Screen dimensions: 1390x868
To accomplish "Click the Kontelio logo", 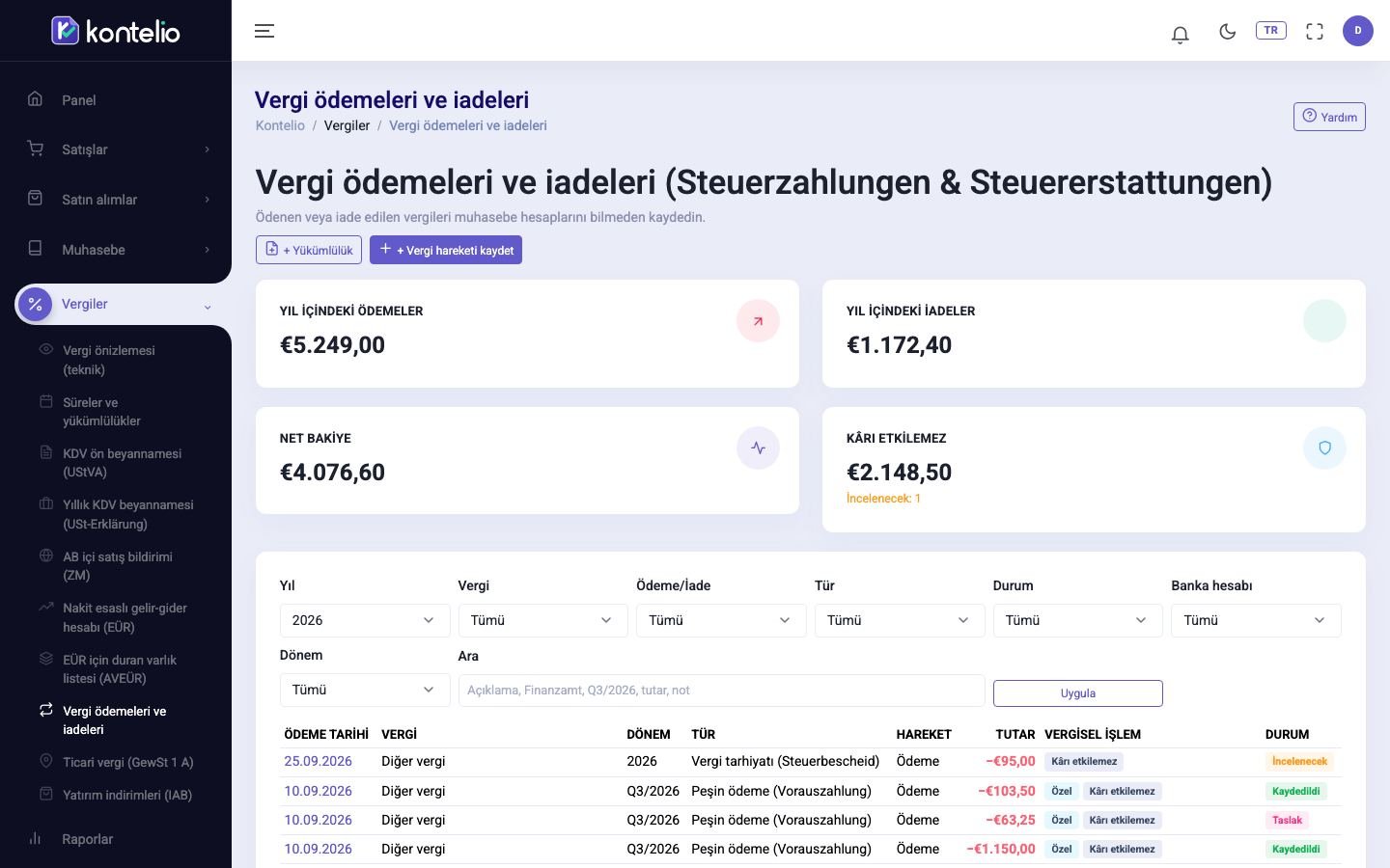I will tap(116, 31).
